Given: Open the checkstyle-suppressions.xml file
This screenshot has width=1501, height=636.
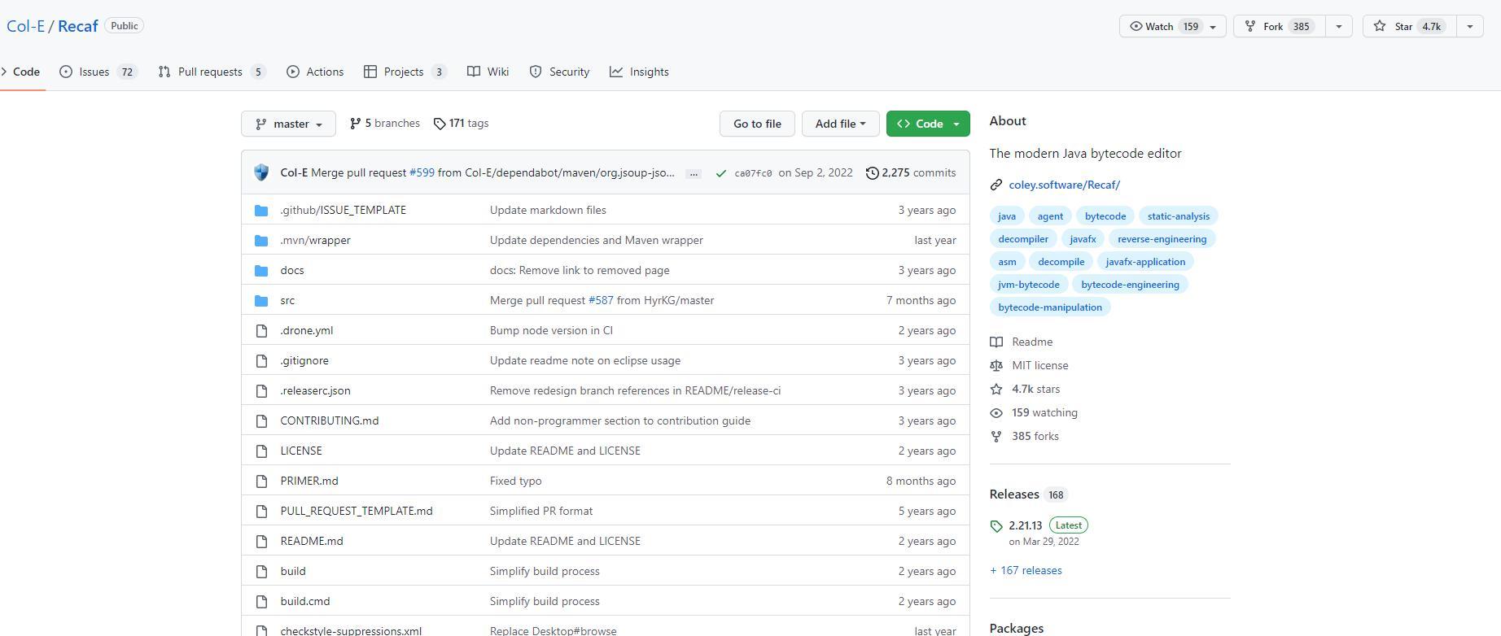Looking at the screenshot, I should [x=351, y=630].
